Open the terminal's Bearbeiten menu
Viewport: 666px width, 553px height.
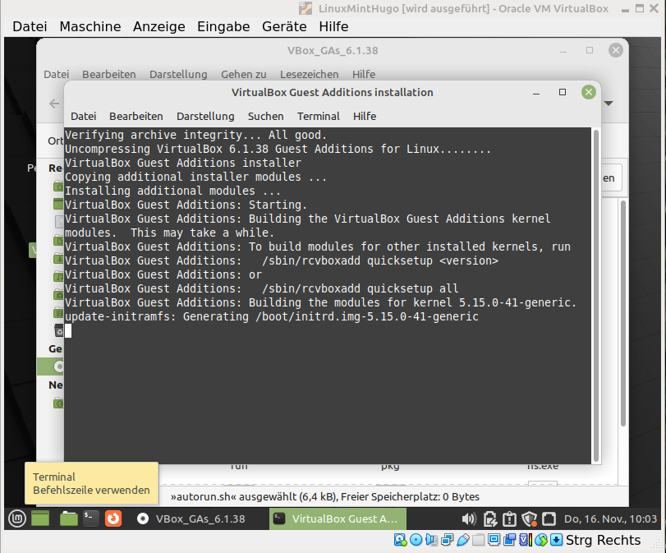pos(136,117)
